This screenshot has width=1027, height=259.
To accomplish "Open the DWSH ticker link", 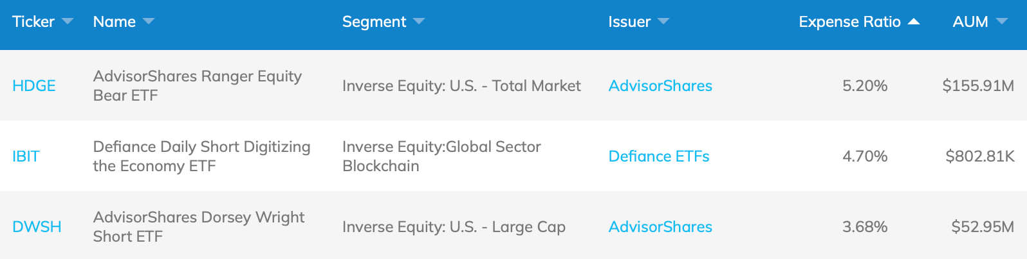I will pos(37,227).
